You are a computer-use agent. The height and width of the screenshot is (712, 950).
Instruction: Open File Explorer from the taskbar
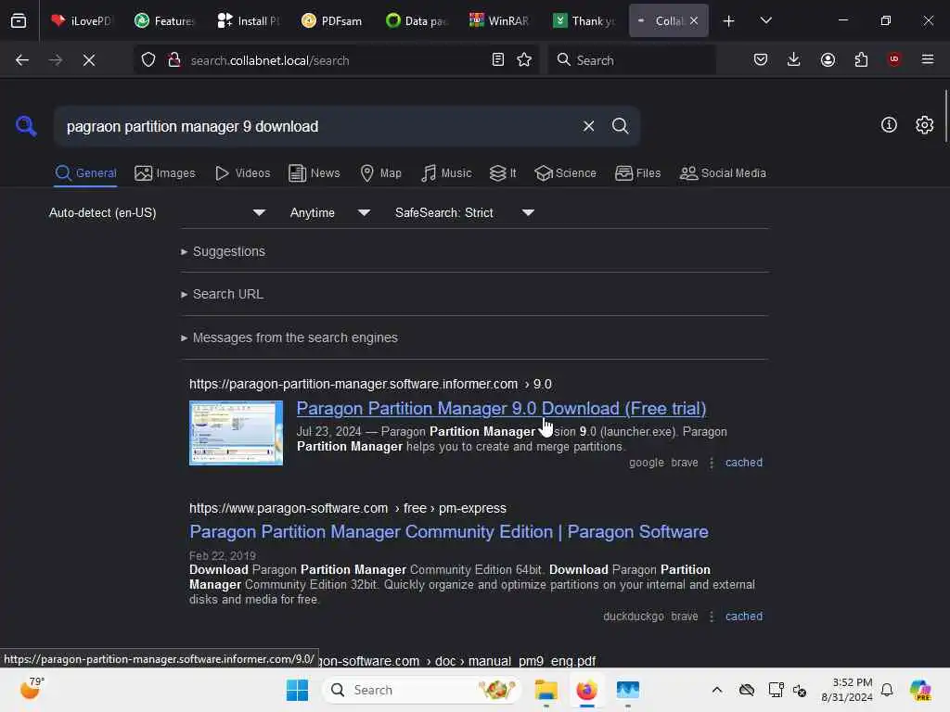point(546,690)
